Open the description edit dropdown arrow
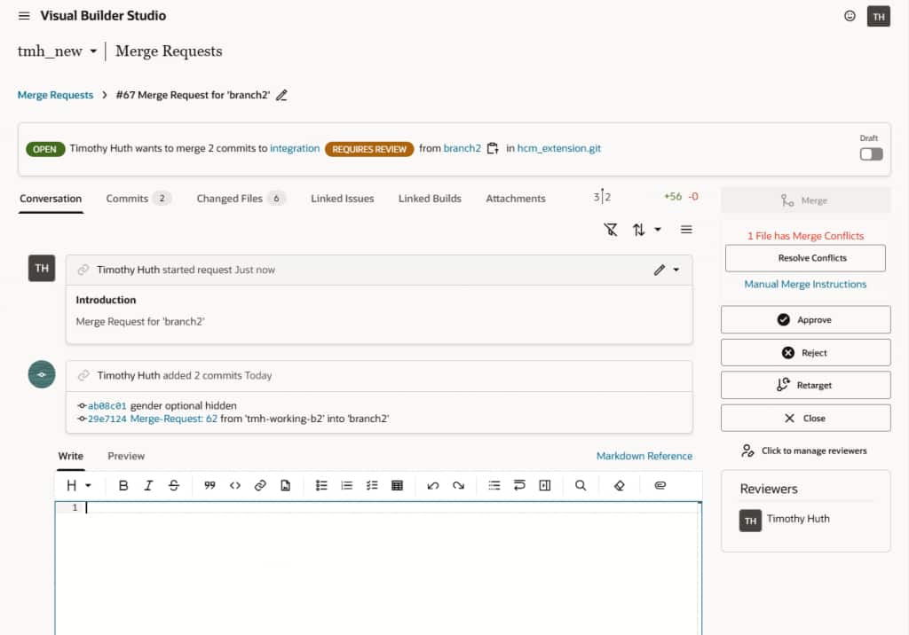This screenshot has height=635, width=909. 676,270
